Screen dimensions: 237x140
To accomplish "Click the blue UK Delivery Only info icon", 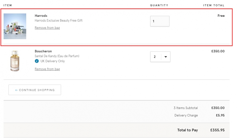I will pos(37,61).
